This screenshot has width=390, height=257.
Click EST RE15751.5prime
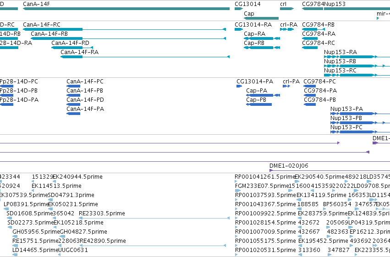35,241
